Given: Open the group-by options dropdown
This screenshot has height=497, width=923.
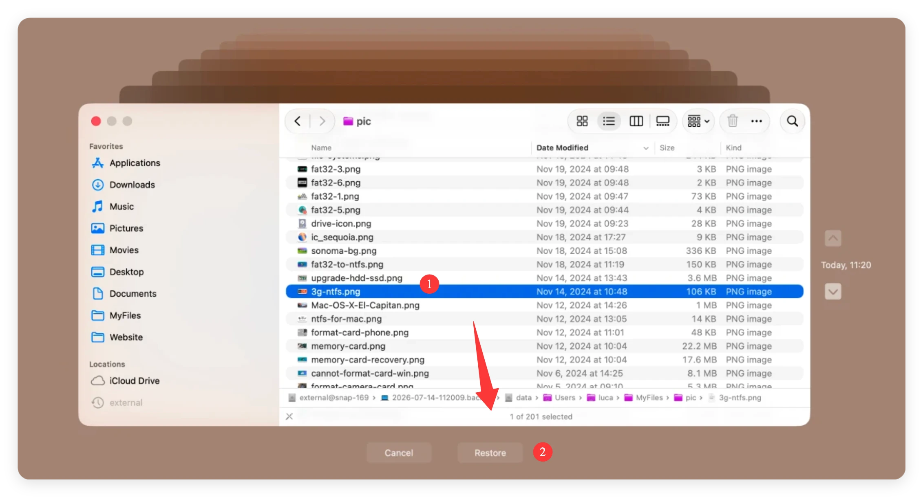Looking at the screenshot, I should (x=698, y=121).
